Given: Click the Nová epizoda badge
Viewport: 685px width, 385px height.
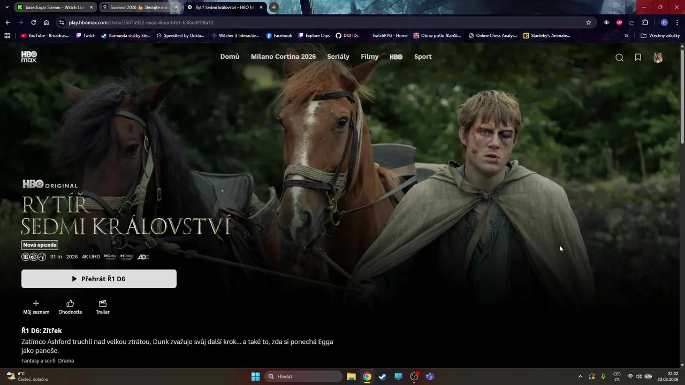Looking at the screenshot, I should [40, 245].
